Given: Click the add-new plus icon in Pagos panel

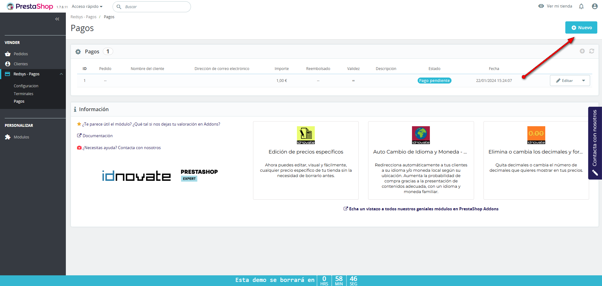Looking at the screenshot, I should pyautogui.click(x=582, y=51).
